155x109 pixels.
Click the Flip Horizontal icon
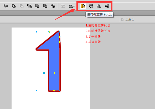coord(99,6)
